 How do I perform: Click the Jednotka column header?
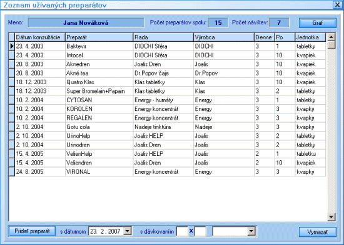310,37
